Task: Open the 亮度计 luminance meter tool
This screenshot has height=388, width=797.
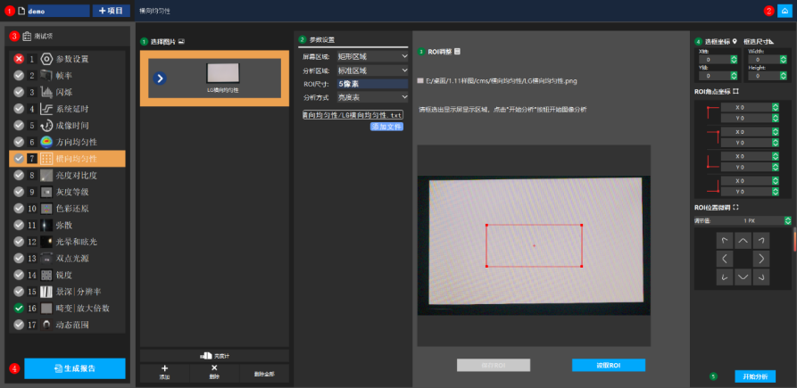Action: (x=214, y=356)
